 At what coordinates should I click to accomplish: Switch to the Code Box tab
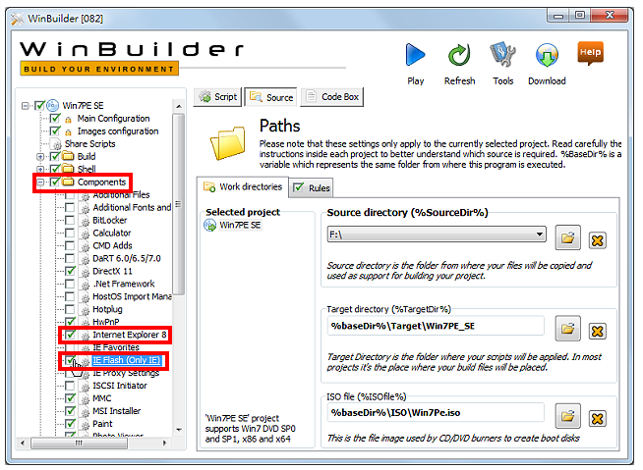[331, 97]
